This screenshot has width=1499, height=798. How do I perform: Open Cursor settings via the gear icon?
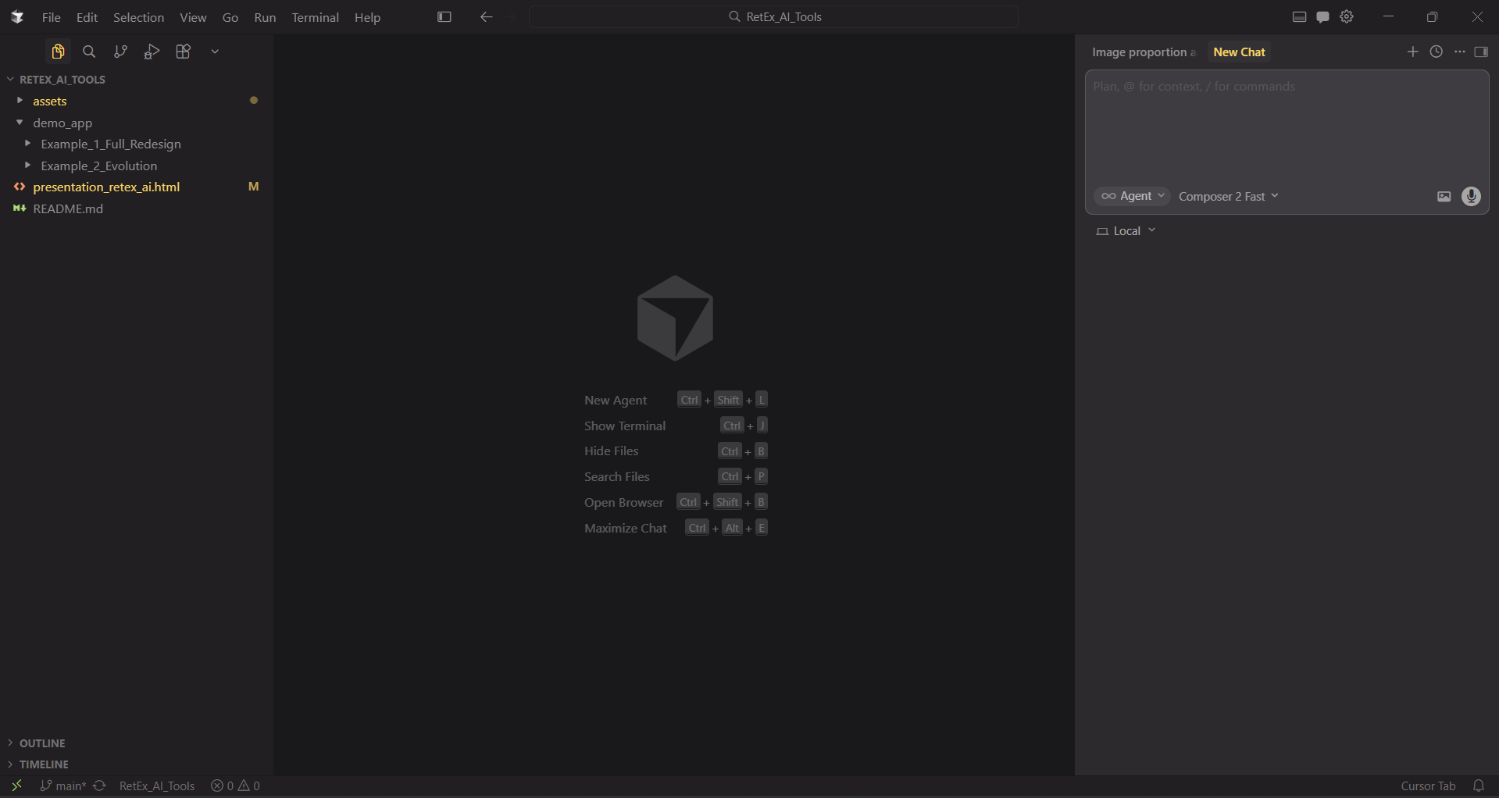point(1347,16)
